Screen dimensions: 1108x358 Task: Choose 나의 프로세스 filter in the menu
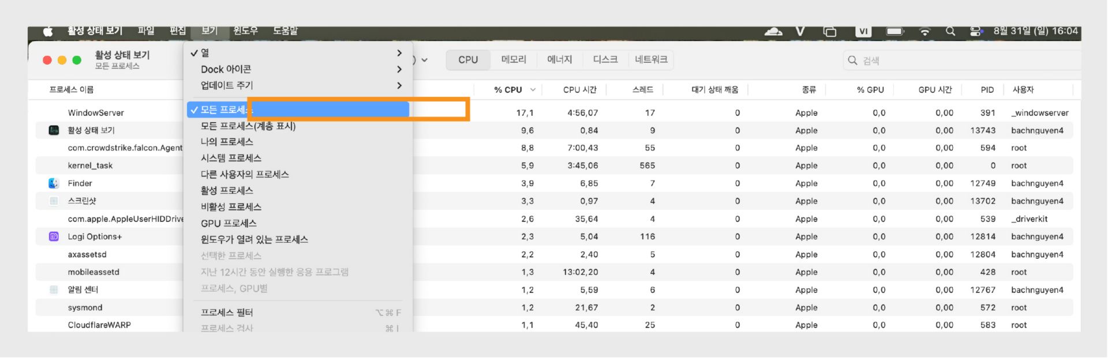[227, 142]
